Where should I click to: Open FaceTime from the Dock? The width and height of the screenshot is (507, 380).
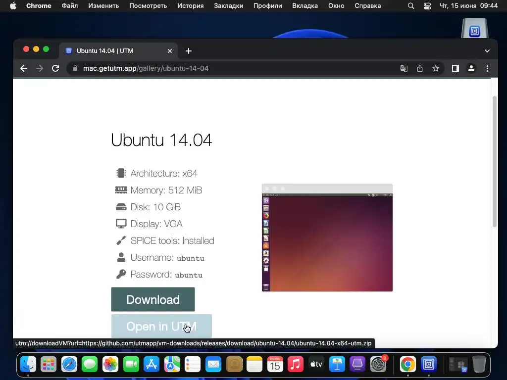131,364
